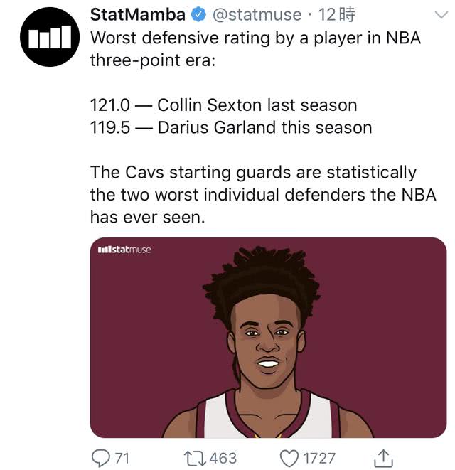455x470 pixels.
Task: Open the 71 replies count
Action: tap(122, 459)
